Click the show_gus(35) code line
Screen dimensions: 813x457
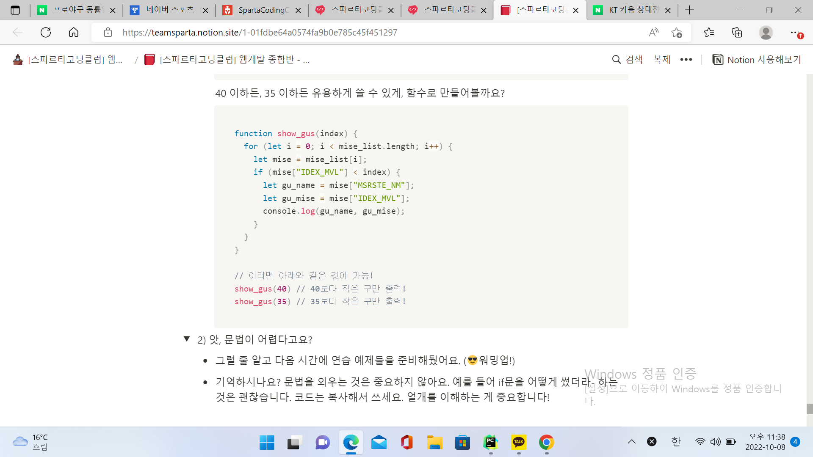point(320,301)
